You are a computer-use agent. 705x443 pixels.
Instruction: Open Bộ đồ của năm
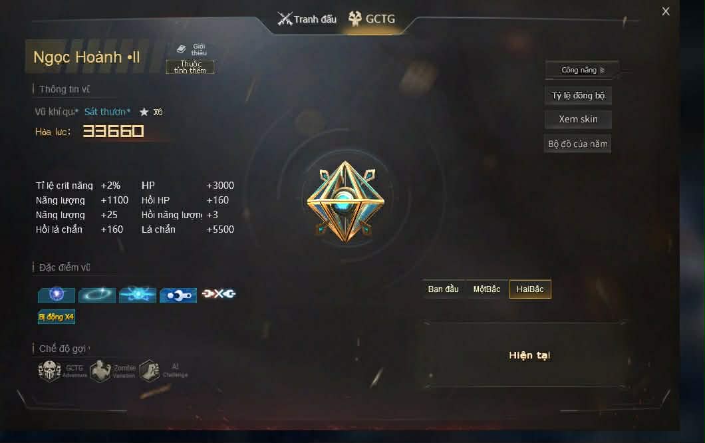point(578,144)
